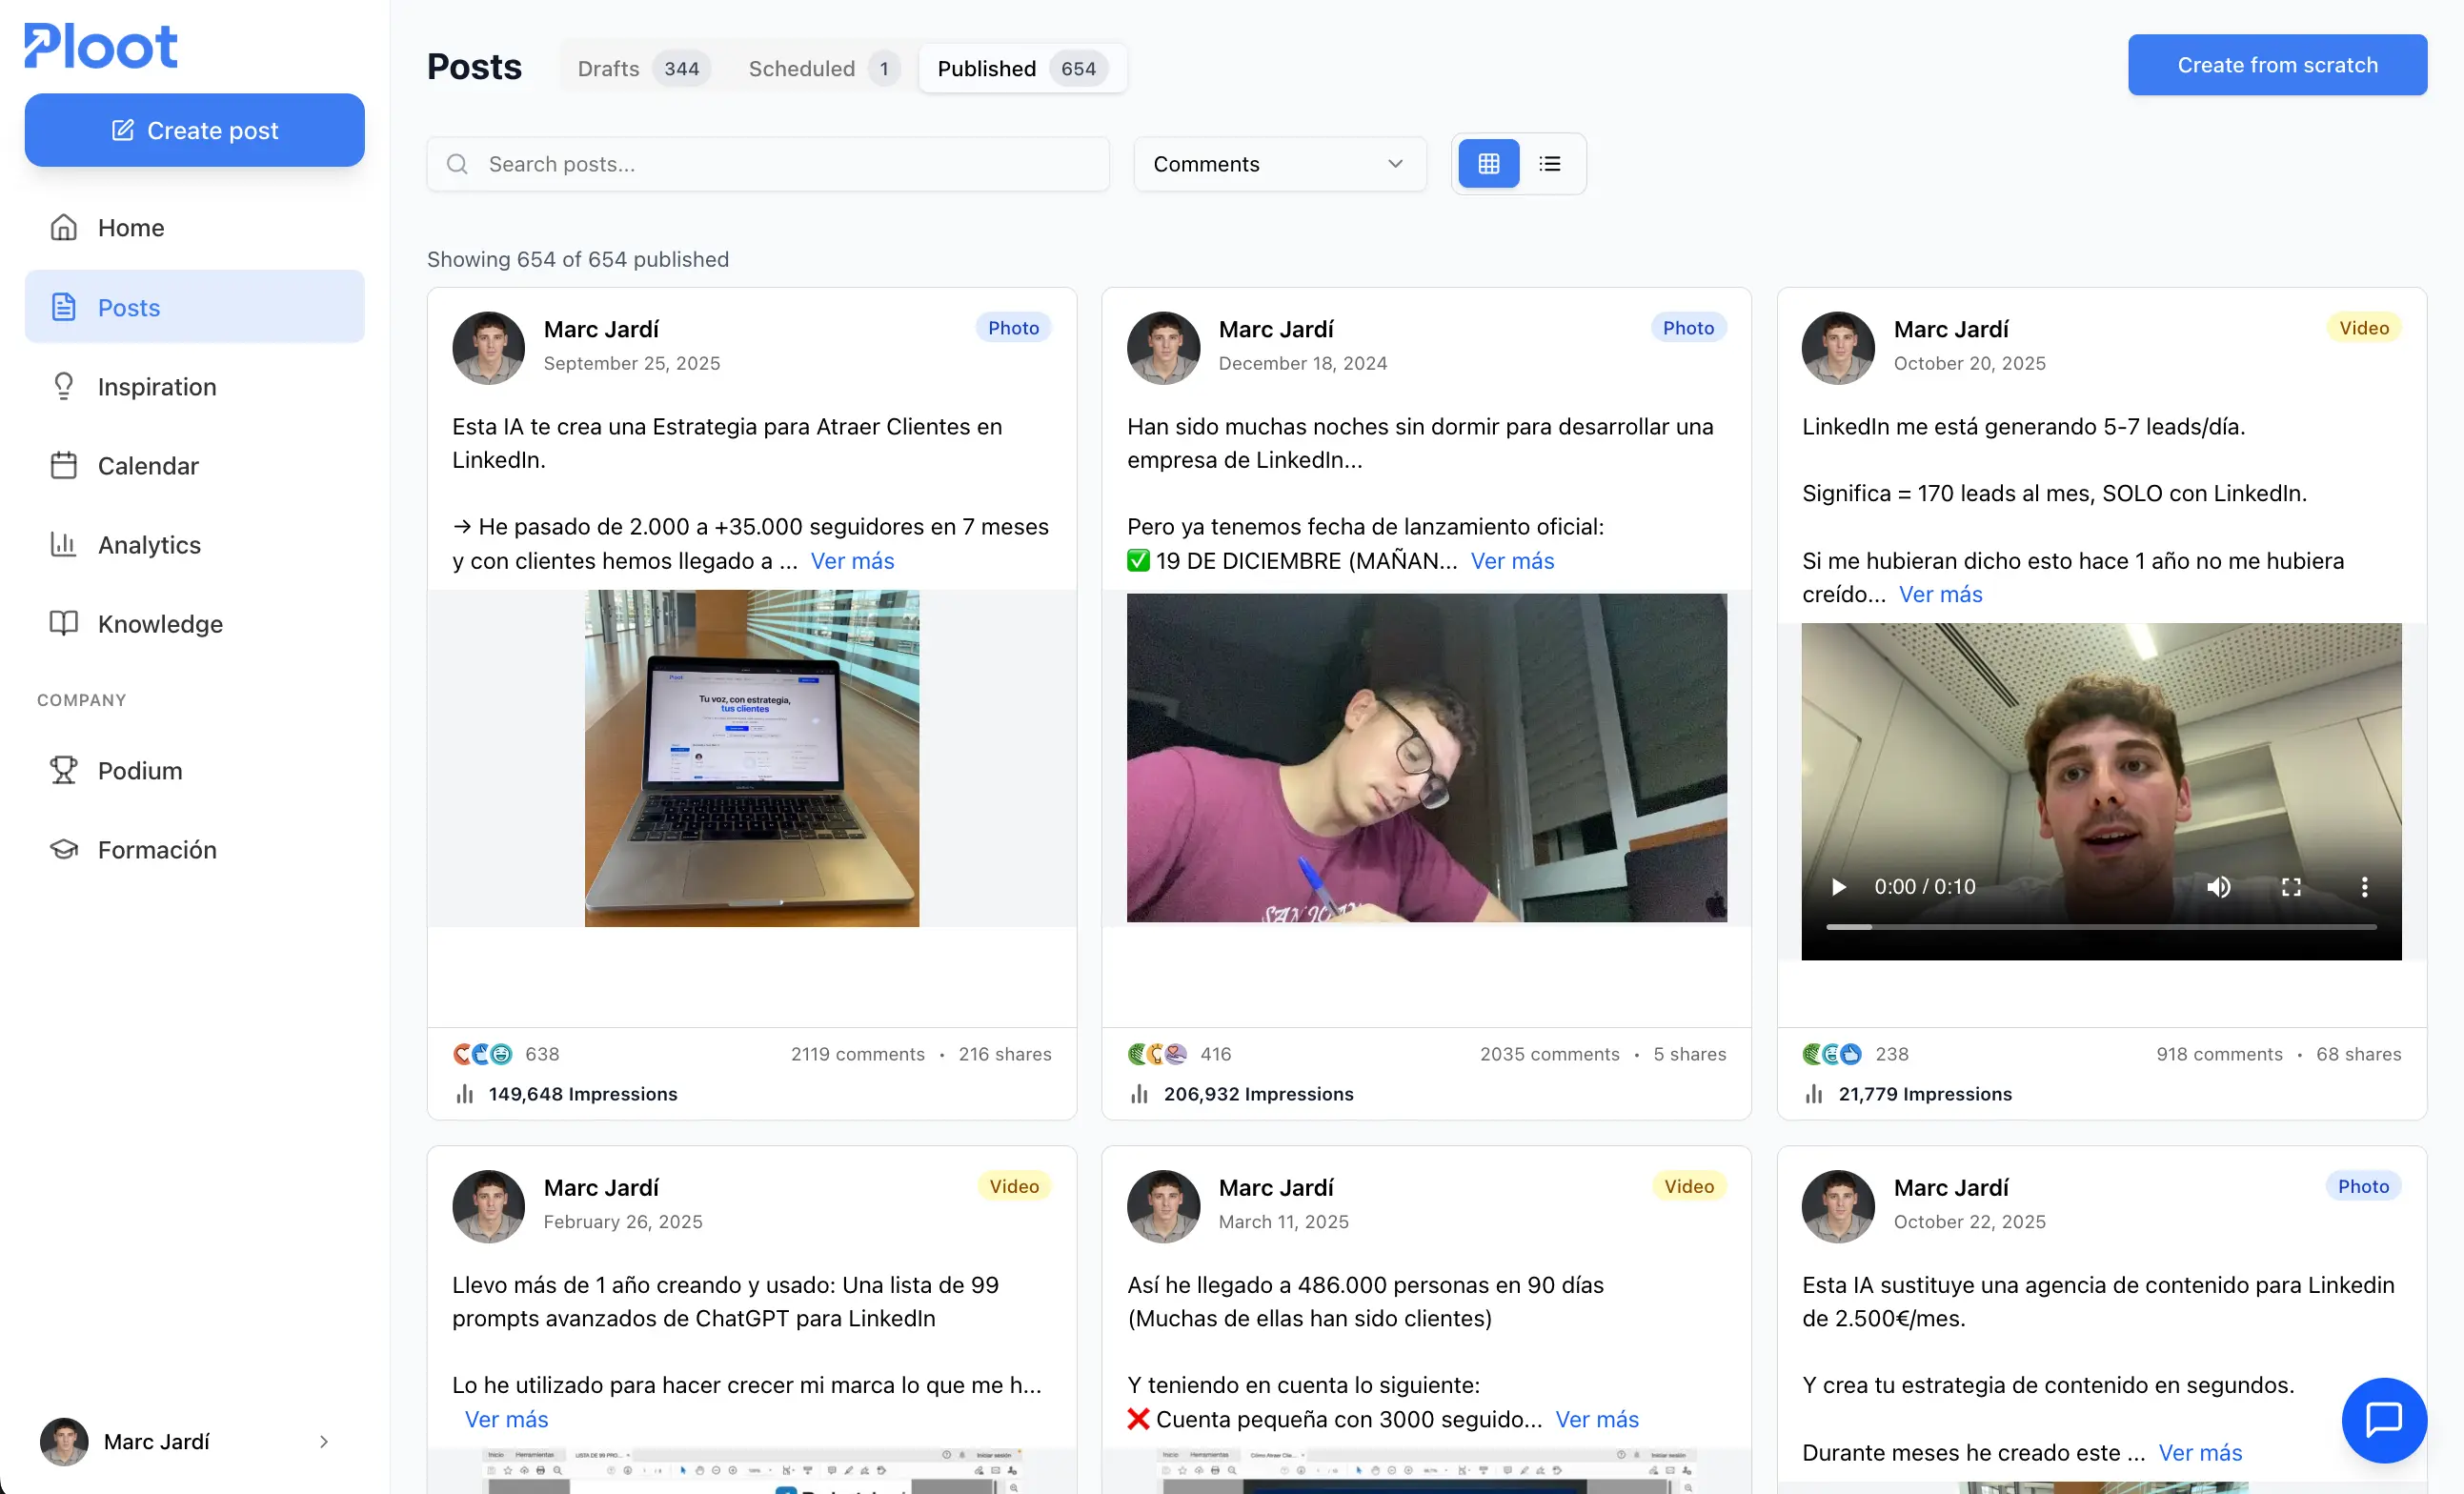Click the 344 drafts count badge
2464x1494 pixels.
click(x=681, y=68)
